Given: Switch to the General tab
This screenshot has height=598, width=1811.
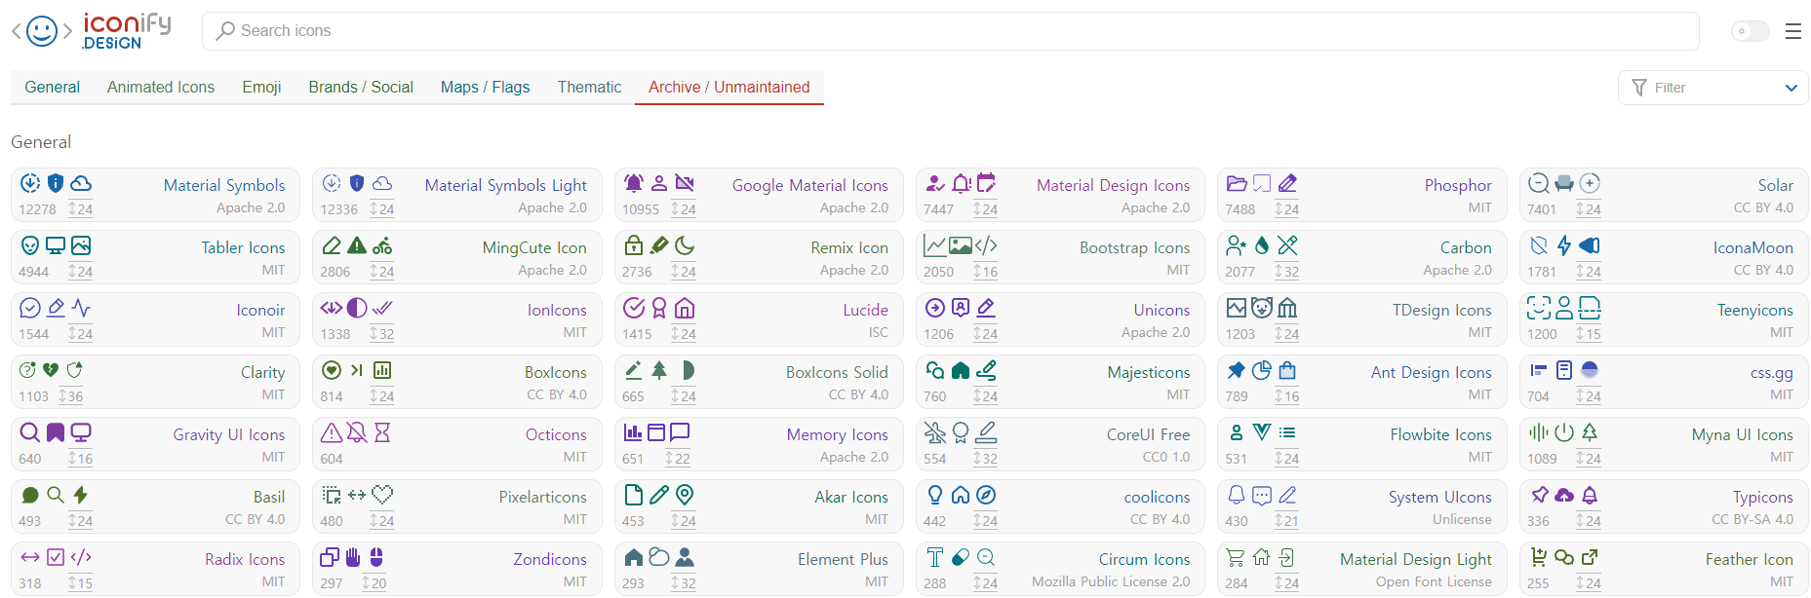Looking at the screenshot, I should [x=53, y=87].
